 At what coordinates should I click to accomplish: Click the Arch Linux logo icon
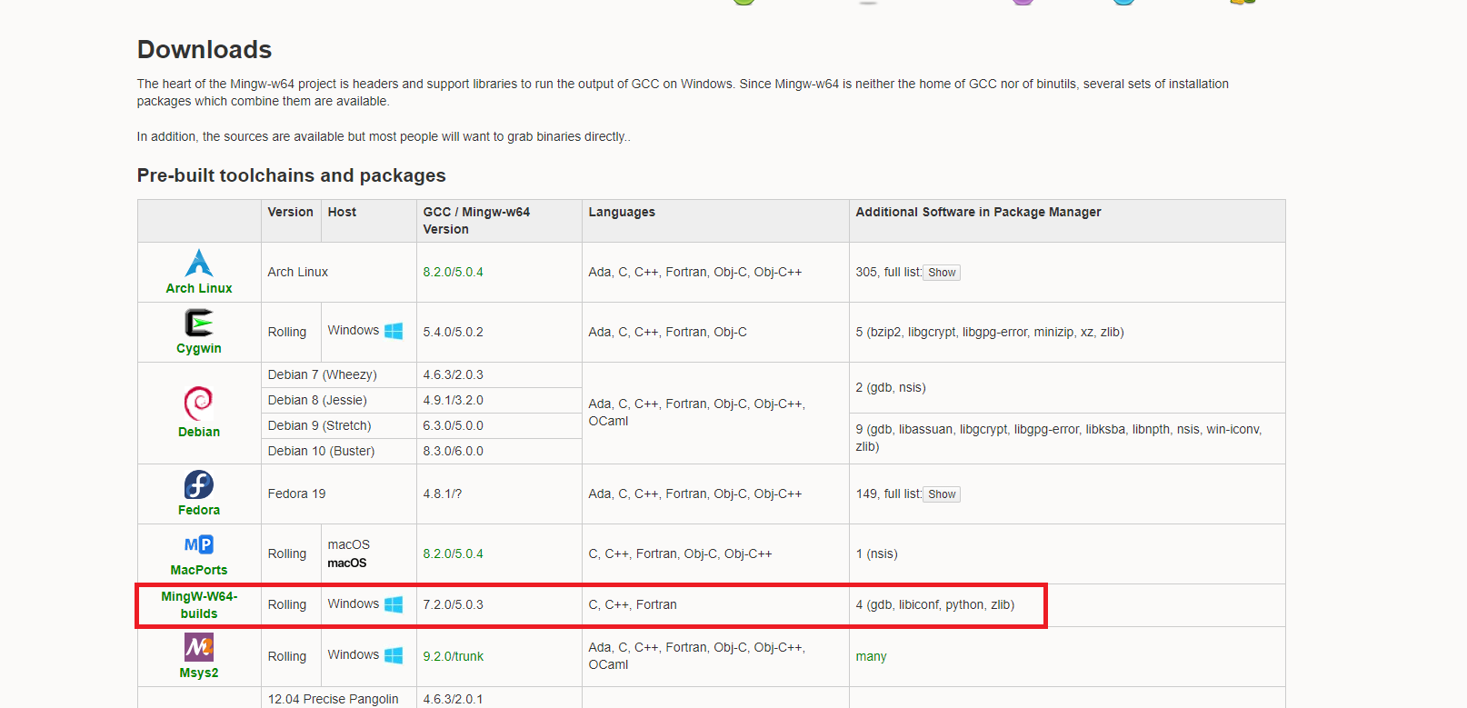(x=199, y=263)
